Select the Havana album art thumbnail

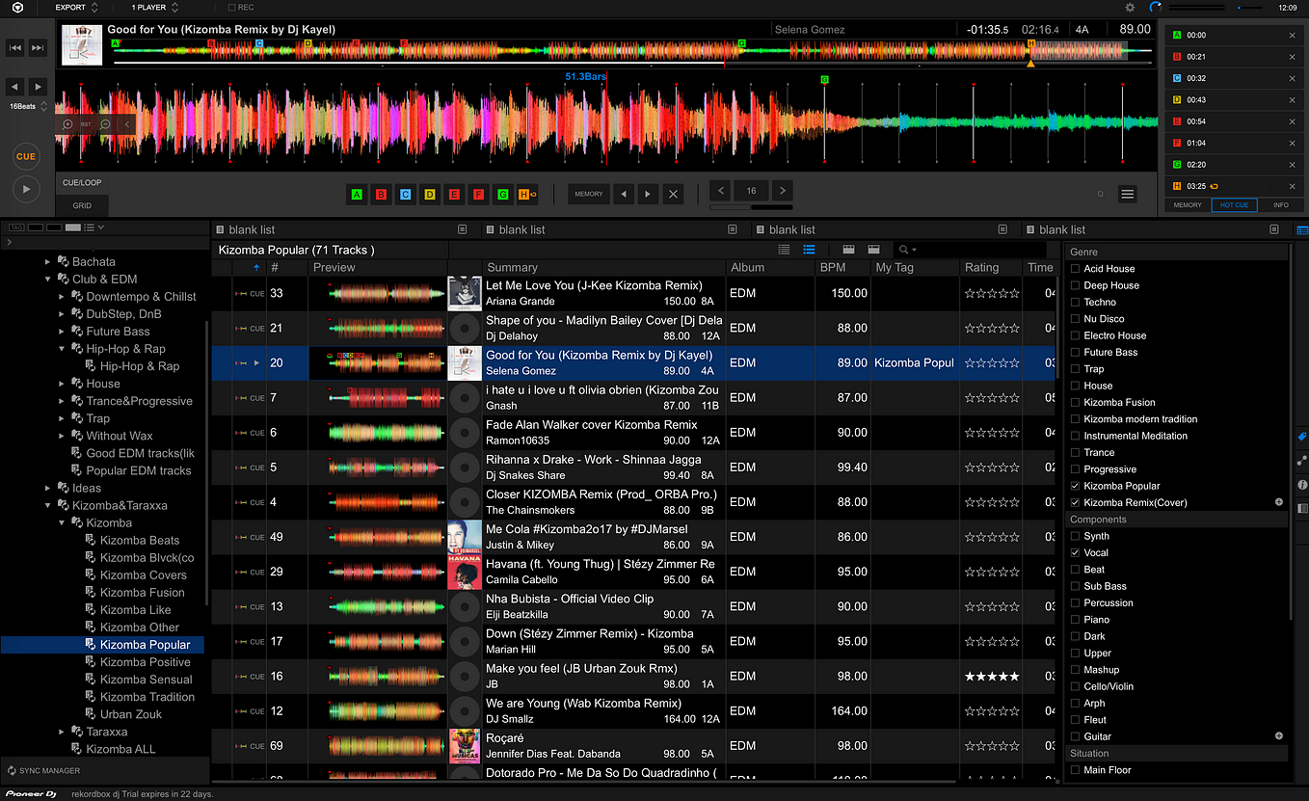click(x=464, y=572)
